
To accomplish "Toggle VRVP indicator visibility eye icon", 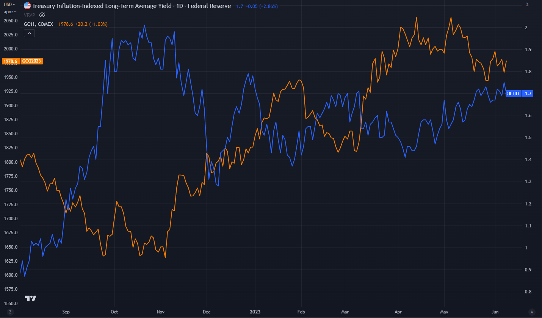I will (42, 15).
